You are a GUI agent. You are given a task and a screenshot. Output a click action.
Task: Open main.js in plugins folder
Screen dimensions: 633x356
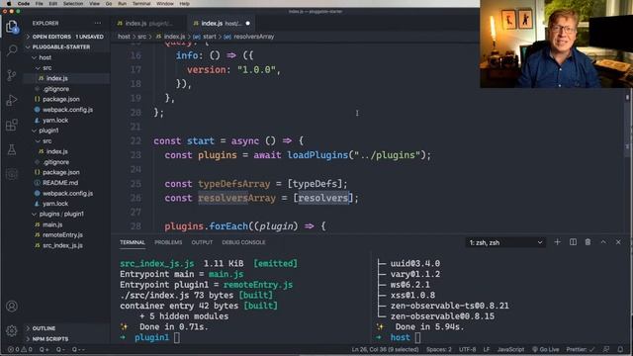click(52, 224)
